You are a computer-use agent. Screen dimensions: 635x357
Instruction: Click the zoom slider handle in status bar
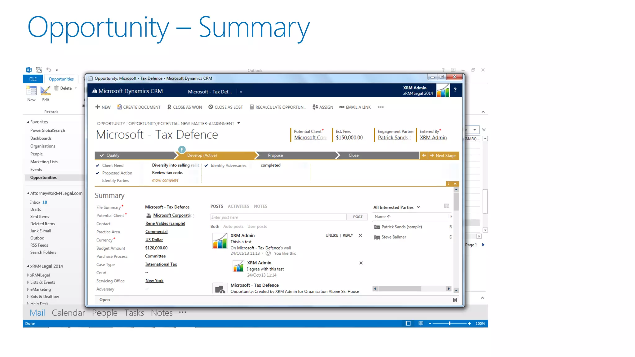coord(449,323)
